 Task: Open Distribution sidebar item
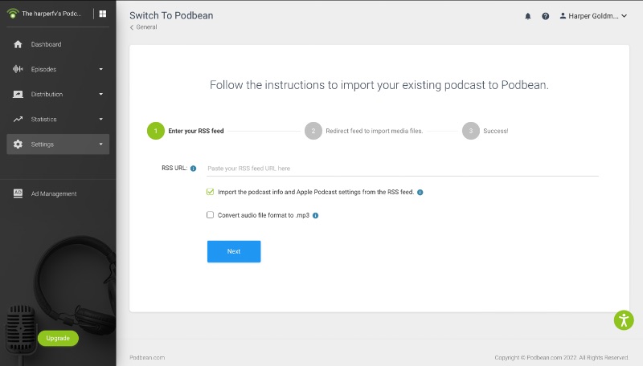pos(58,94)
